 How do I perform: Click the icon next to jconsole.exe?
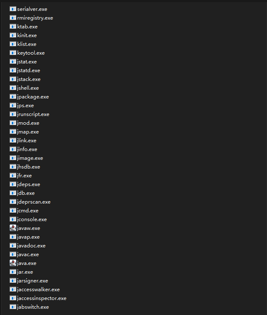(13, 219)
